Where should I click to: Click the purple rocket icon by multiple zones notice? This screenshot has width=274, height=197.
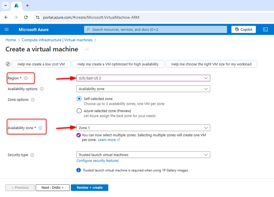pyautogui.click(x=79, y=135)
